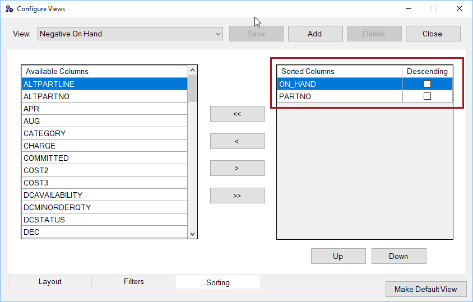Select DCMINORDERQTY column row
The height and width of the screenshot is (302, 473).
point(104,207)
